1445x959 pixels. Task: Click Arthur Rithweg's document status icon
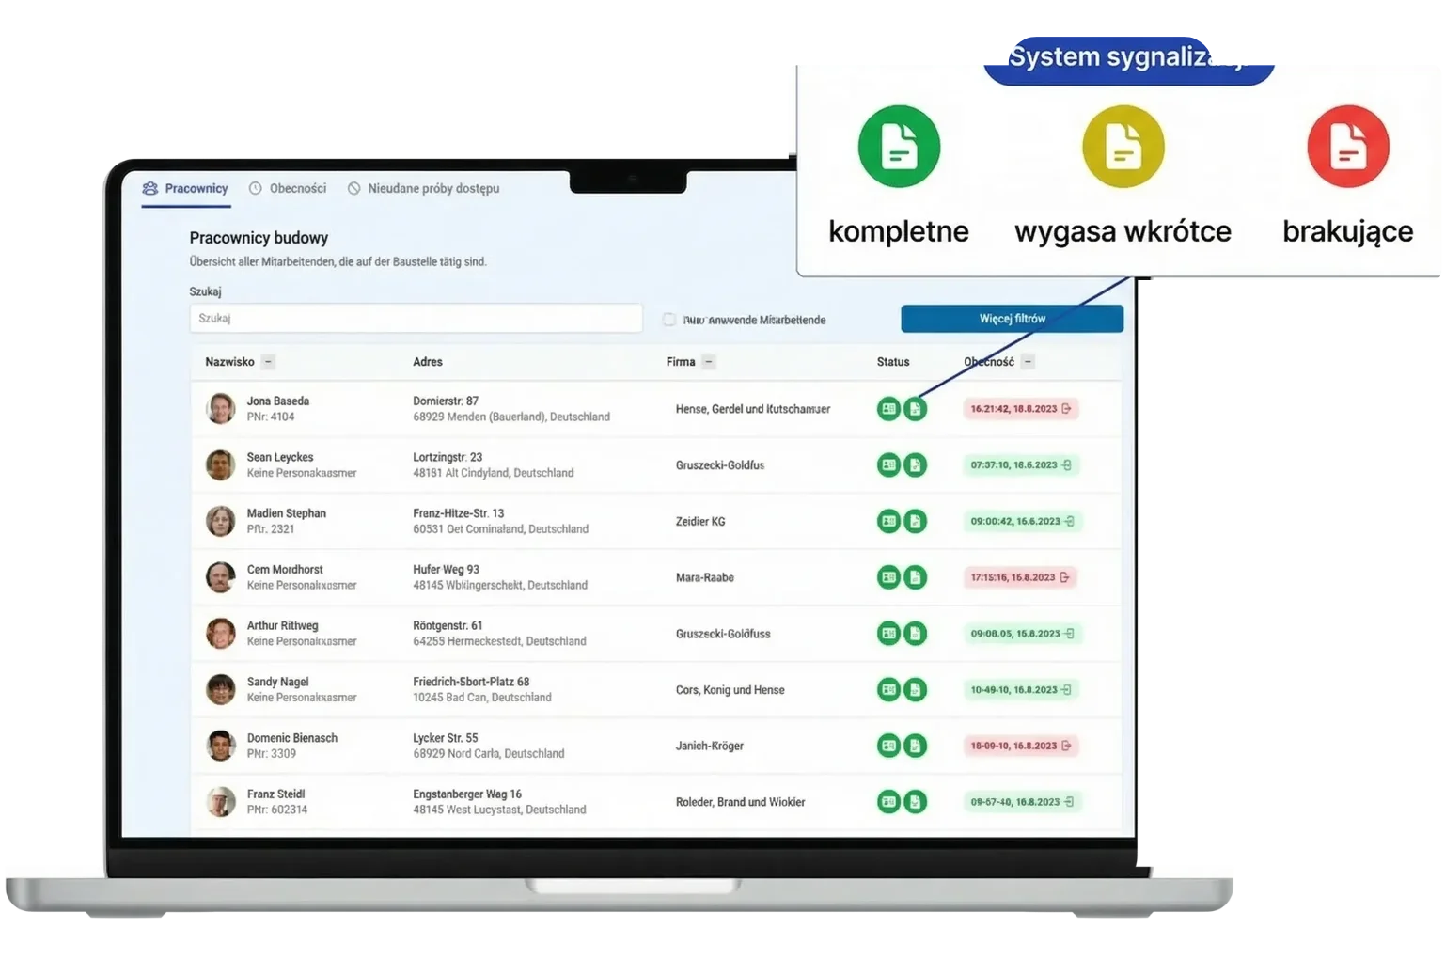coord(915,634)
